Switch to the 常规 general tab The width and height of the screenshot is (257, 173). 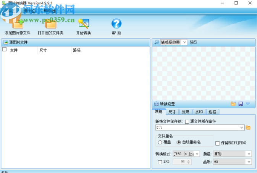(158, 112)
